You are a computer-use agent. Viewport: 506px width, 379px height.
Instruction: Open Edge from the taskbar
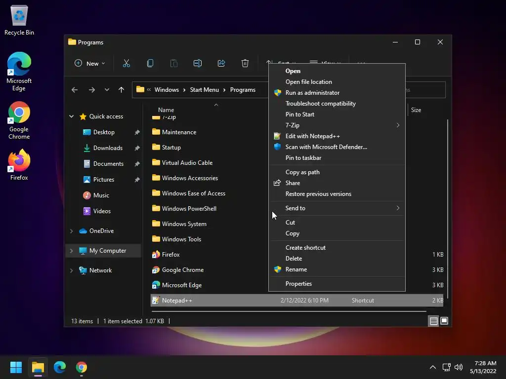[60, 367]
